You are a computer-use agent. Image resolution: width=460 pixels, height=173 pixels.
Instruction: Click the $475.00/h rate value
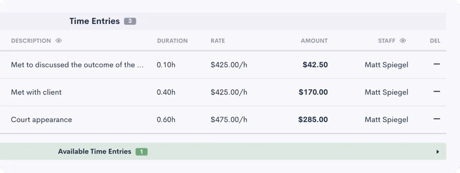229,120
